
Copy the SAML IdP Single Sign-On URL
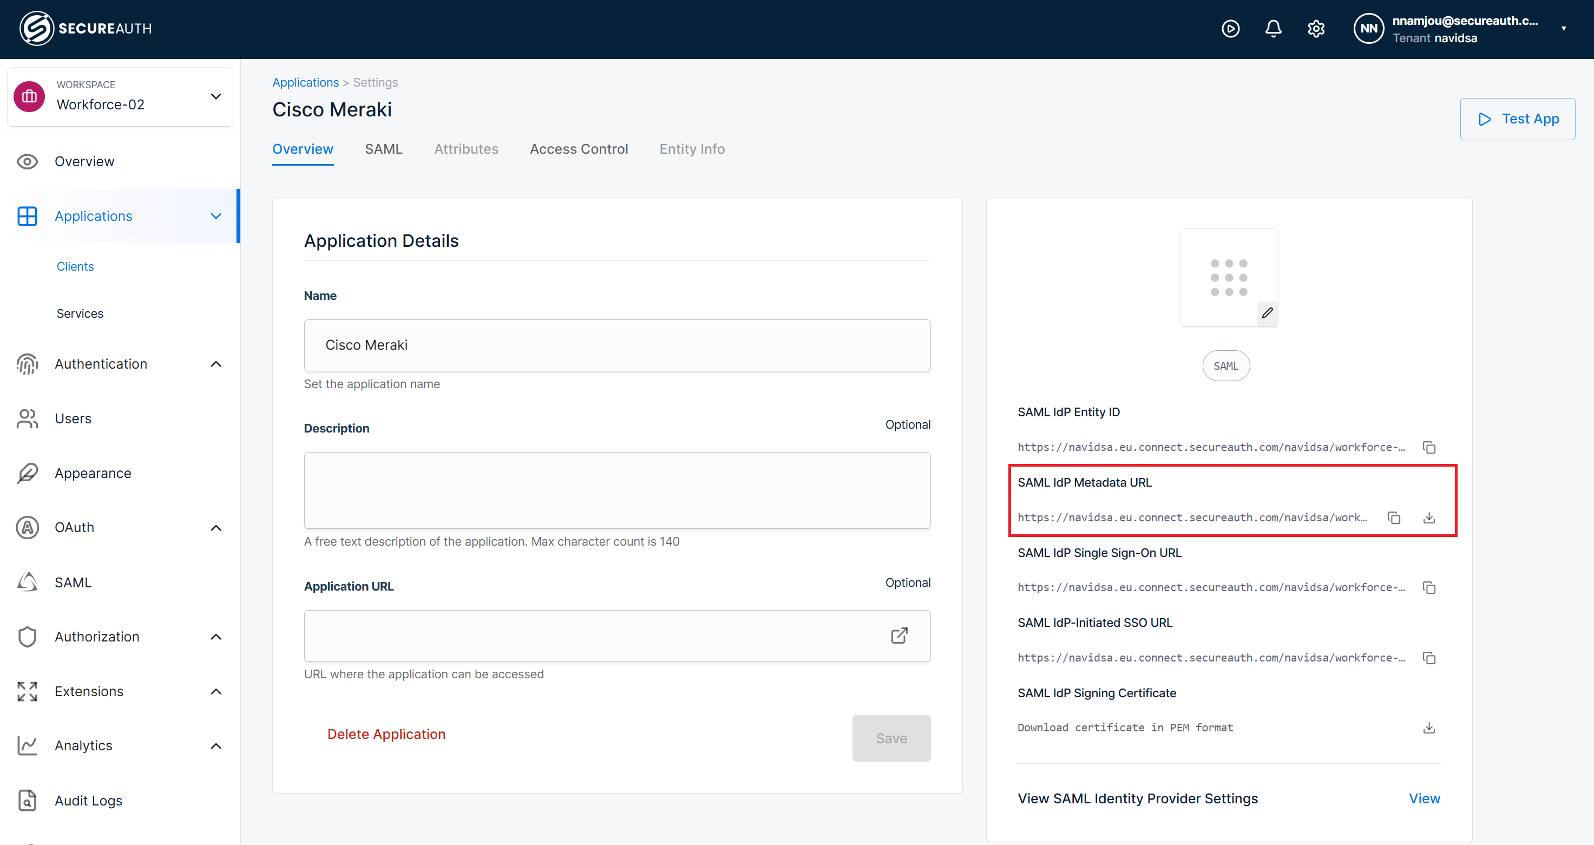tap(1429, 587)
